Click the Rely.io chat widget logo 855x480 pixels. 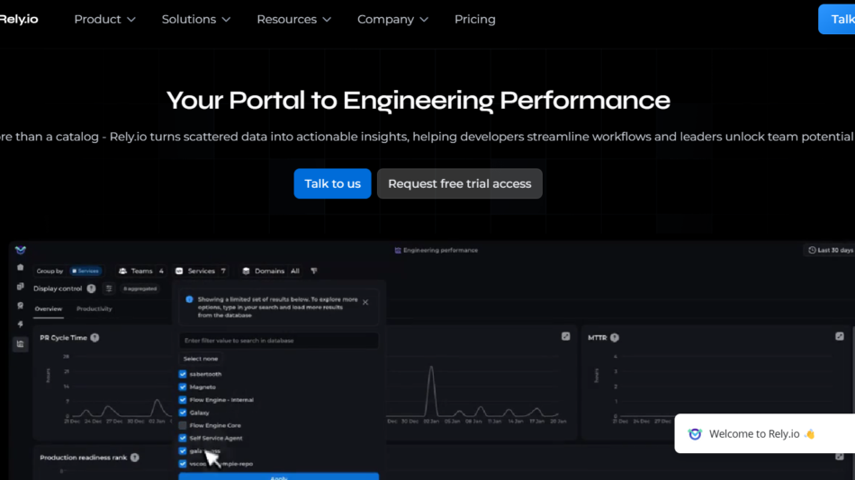click(695, 433)
